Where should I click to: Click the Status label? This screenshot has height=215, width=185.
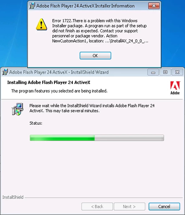[x=36, y=123]
